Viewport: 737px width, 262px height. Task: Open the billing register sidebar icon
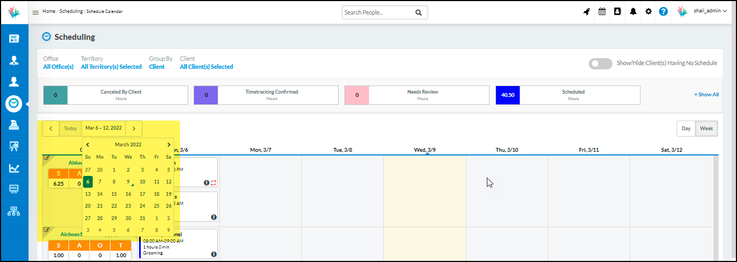click(x=14, y=125)
